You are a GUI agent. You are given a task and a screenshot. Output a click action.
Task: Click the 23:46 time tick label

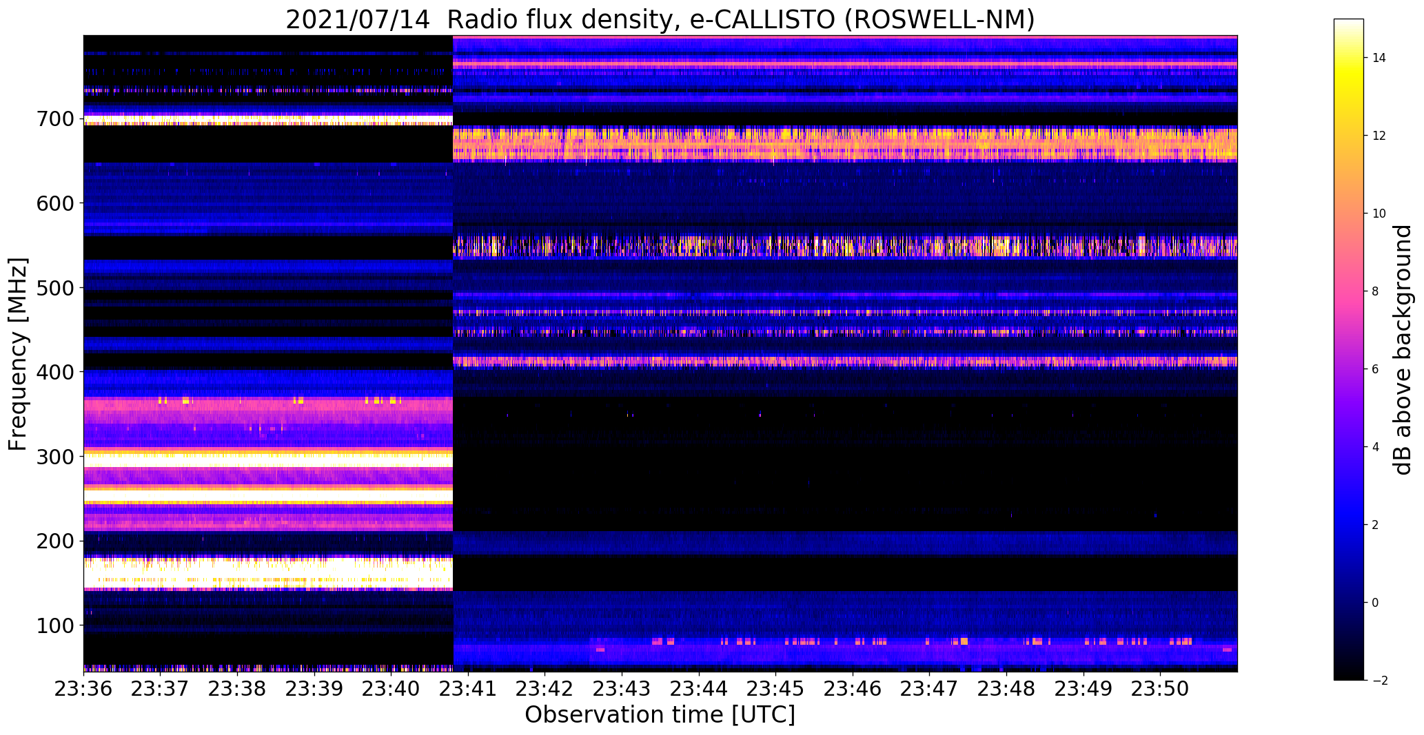coord(853,689)
